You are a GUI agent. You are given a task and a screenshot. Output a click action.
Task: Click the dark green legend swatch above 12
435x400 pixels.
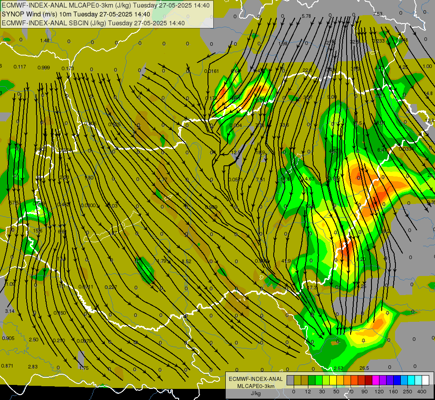(x=312, y=380)
